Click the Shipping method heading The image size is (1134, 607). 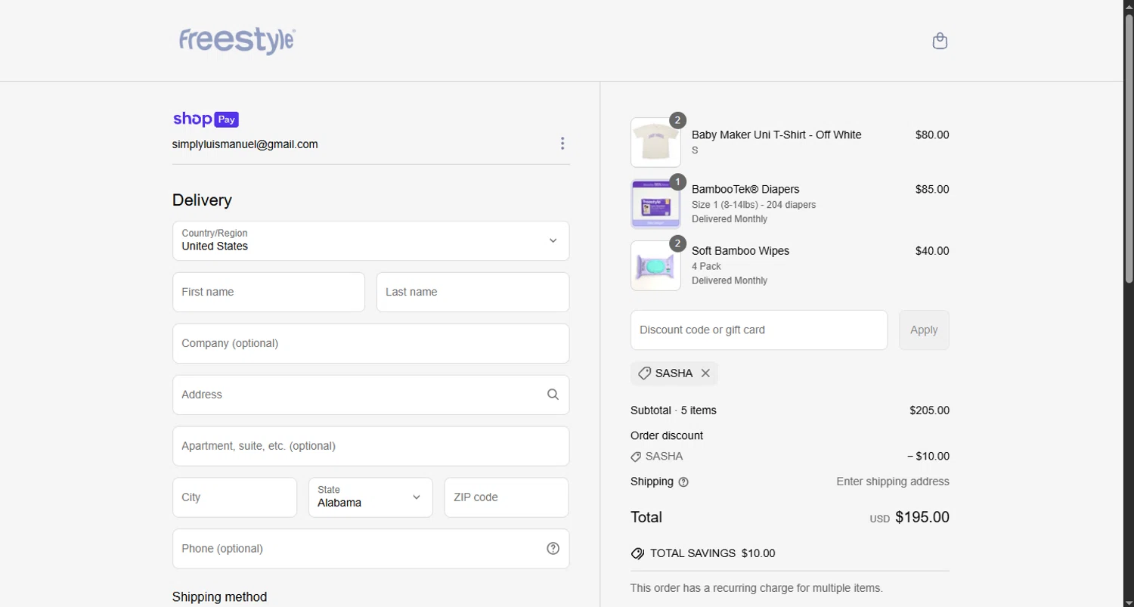[219, 596]
